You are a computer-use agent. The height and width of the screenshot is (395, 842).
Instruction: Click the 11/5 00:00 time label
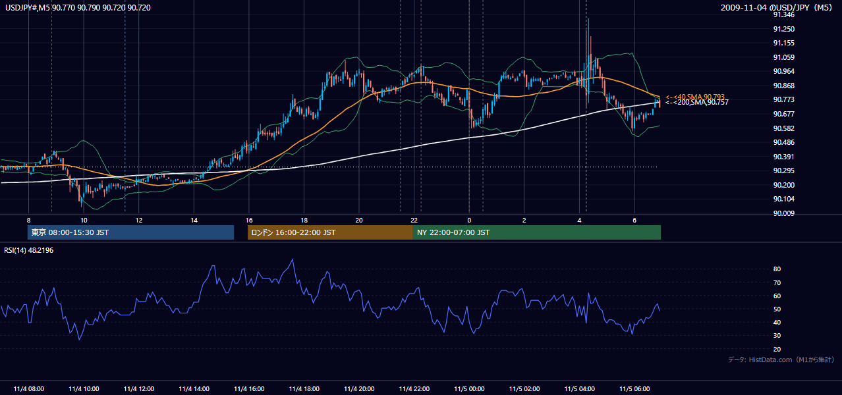click(469, 389)
